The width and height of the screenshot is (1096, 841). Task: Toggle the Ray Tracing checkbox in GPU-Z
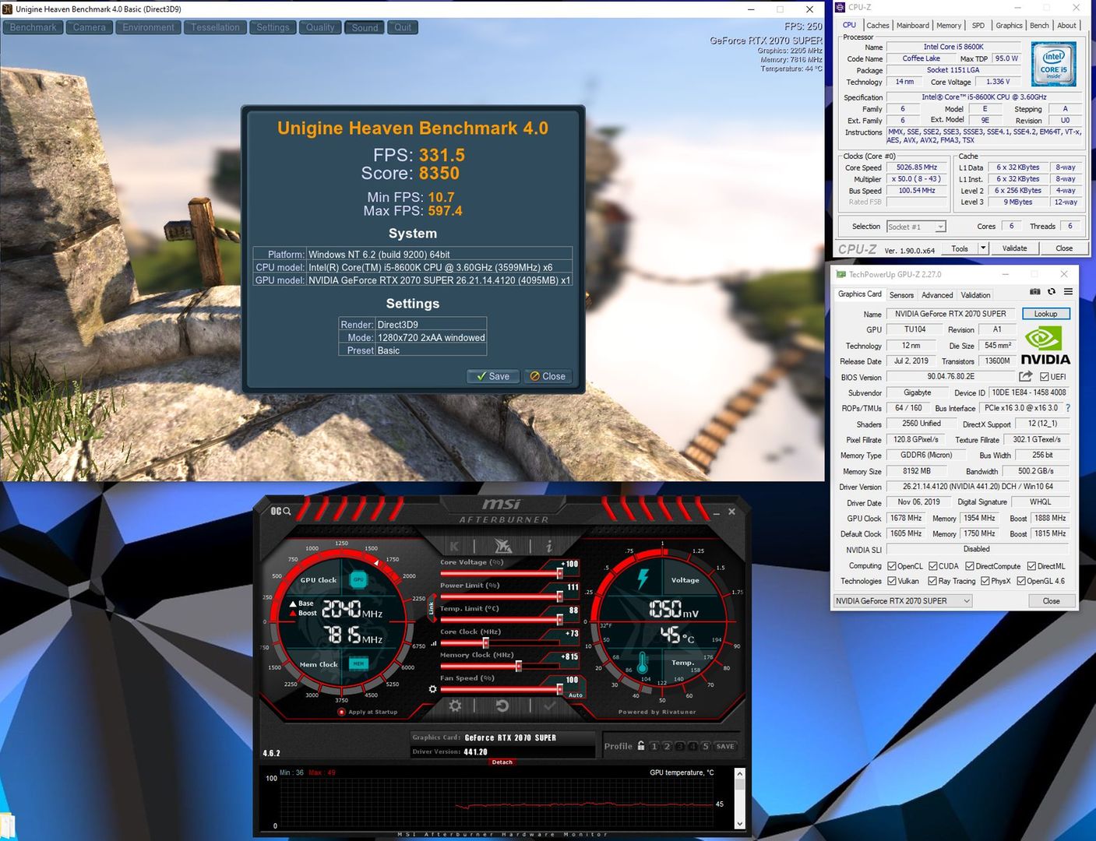[x=933, y=581]
